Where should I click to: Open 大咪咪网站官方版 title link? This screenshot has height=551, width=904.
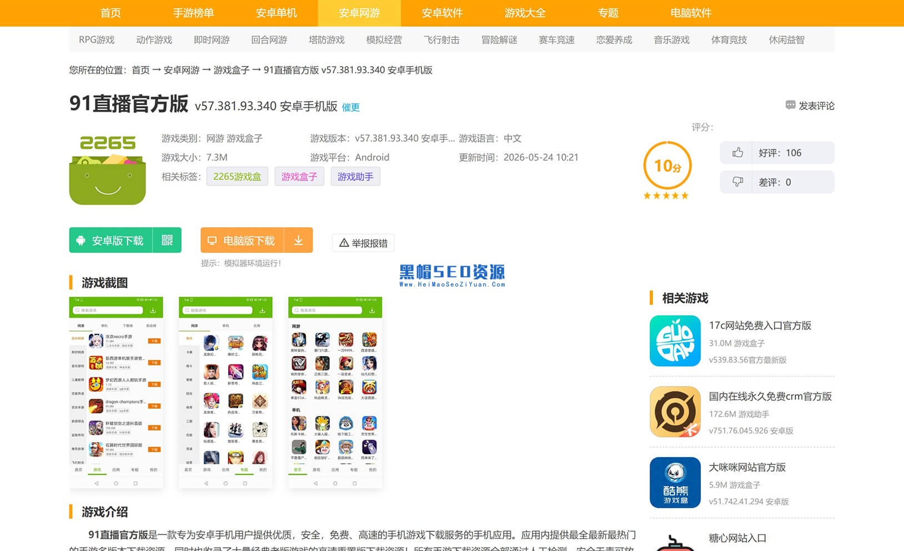(747, 467)
